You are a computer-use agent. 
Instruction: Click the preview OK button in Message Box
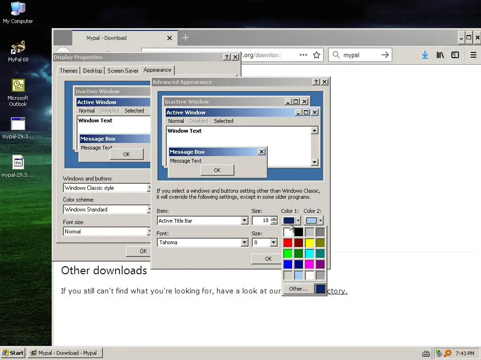tap(217, 170)
